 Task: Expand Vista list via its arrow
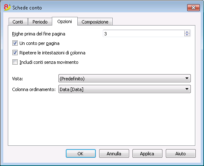[187, 78]
